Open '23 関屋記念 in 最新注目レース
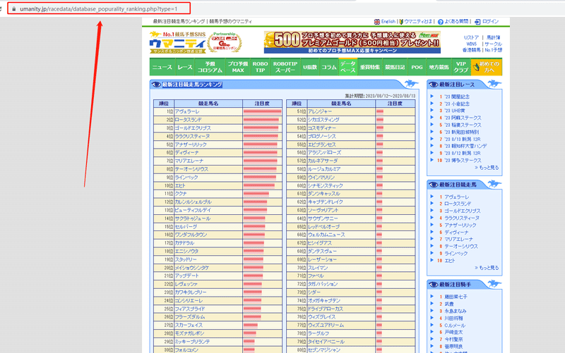 [x=456, y=97]
